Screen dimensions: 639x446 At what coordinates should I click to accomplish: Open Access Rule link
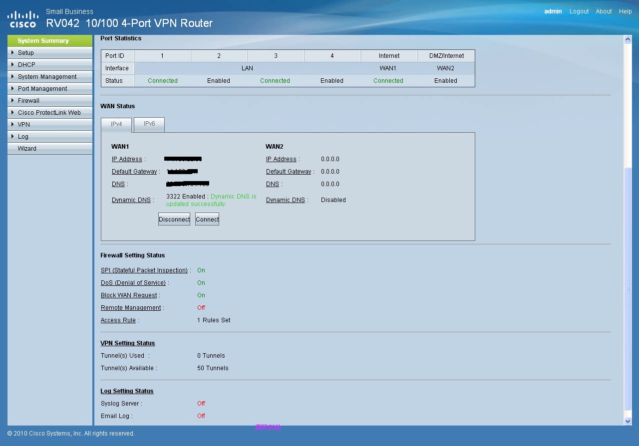(x=118, y=320)
